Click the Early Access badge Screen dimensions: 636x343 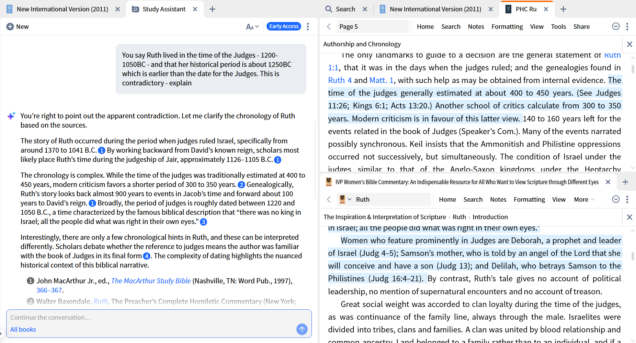(284, 26)
